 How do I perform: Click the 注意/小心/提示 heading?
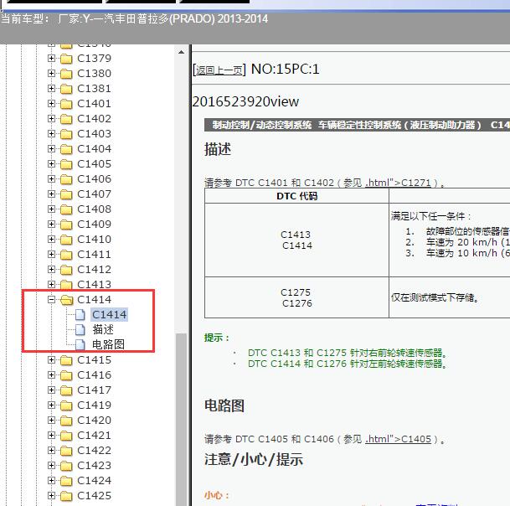click(254, 459)
